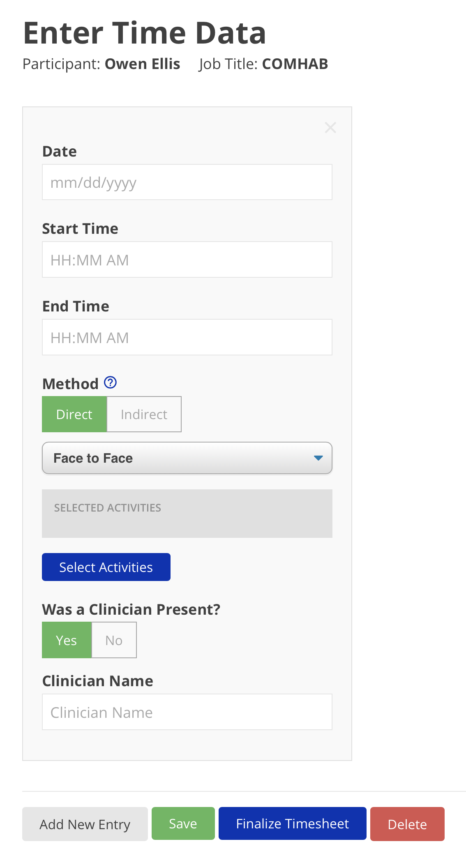Choose No for clinician present
The image size is (466, 853).
pos(114,640)
